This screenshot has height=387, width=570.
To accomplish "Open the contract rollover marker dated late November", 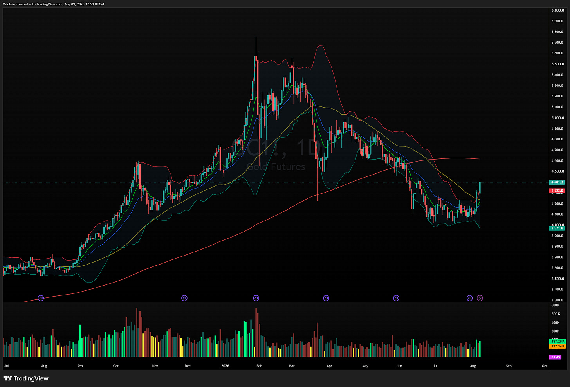I will 184,298.
